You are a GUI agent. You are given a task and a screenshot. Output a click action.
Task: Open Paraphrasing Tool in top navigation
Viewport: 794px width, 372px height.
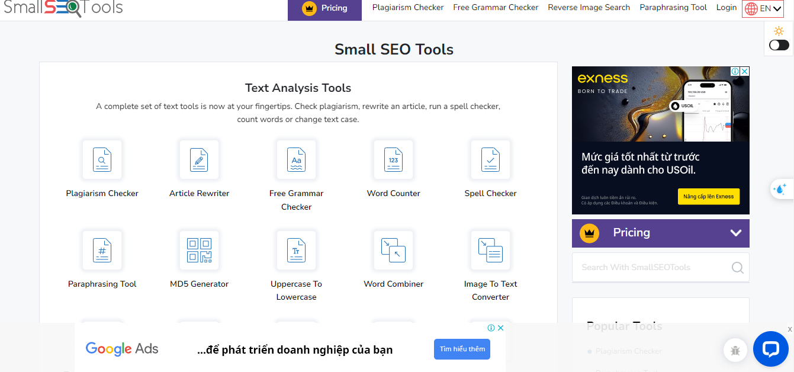(x=673, y=8)
